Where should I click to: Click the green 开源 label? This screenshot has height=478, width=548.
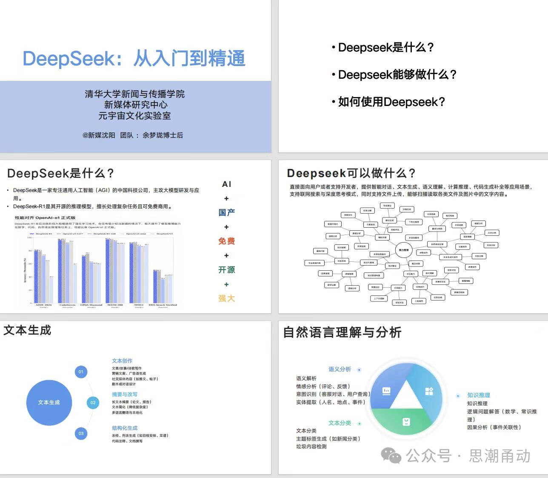tap(226, 270)
